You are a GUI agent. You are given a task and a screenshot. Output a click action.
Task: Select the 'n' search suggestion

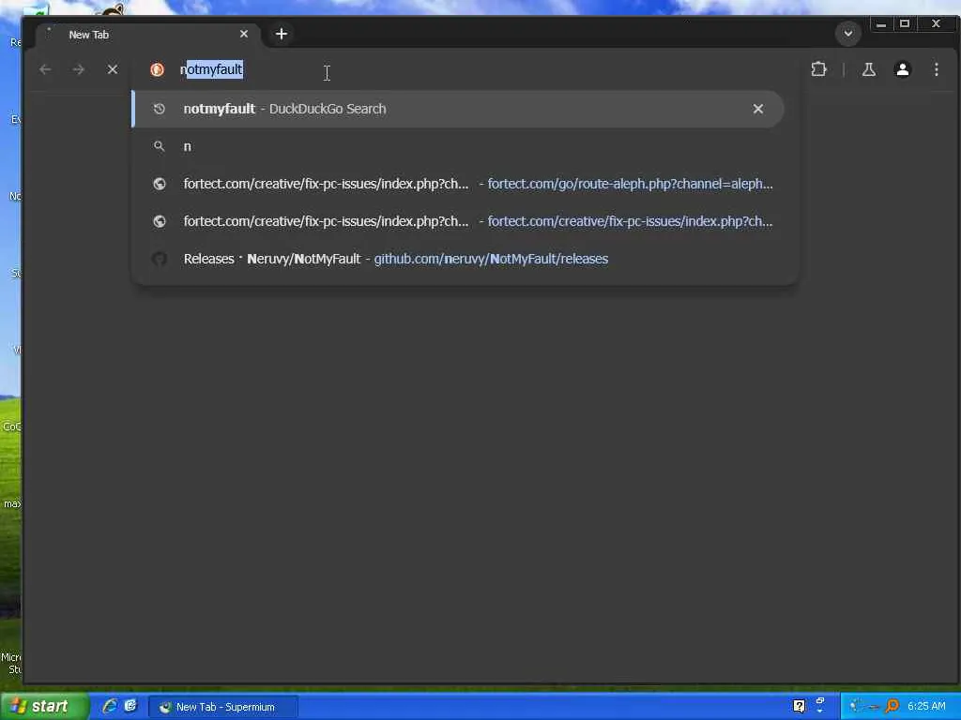(x=457, y=146)
